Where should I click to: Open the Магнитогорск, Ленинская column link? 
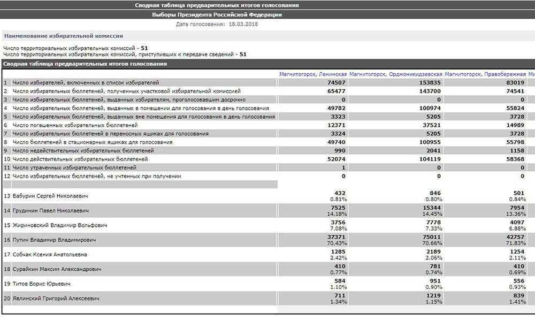tap(313, 74)
